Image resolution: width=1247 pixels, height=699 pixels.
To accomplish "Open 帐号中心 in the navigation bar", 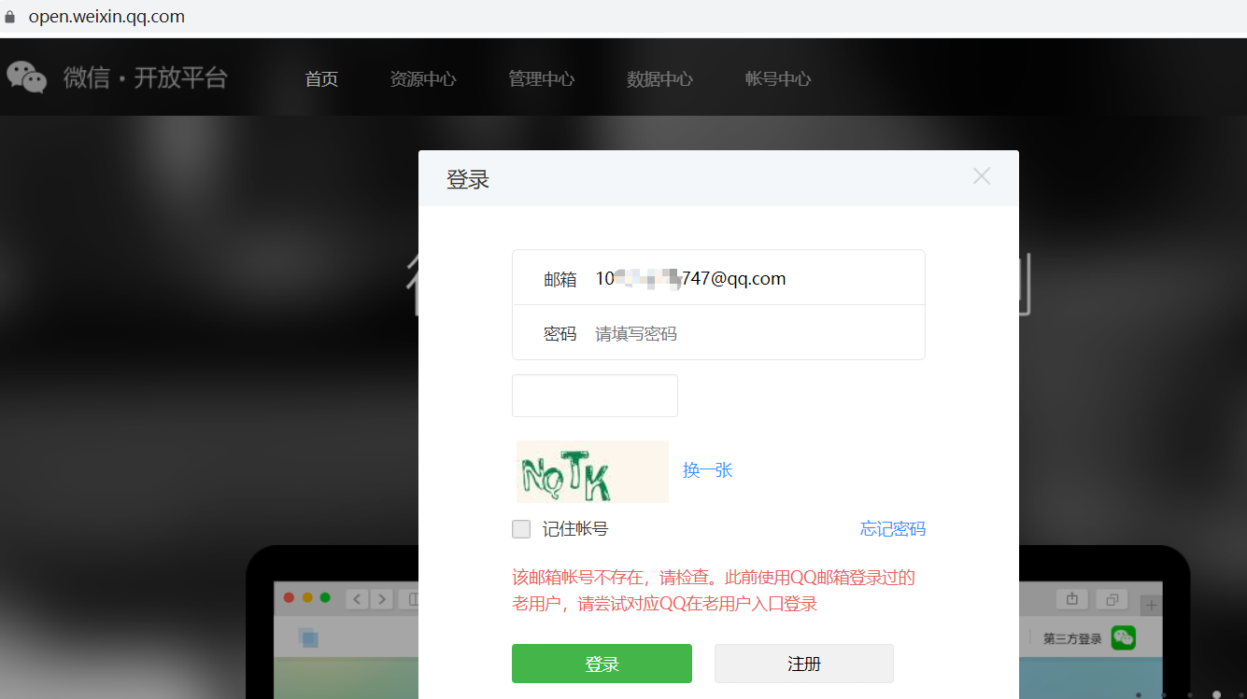I will [778, 79].
